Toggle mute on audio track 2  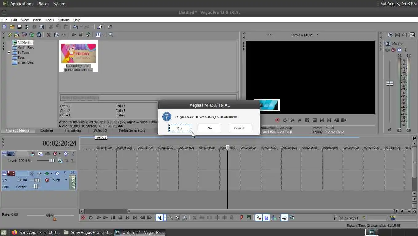point(57,173)
